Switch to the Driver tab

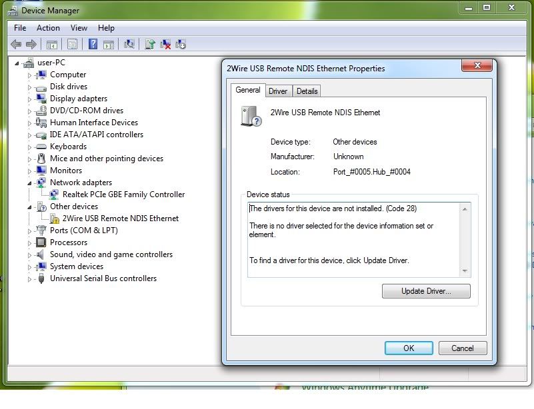(x=278, y=91)
